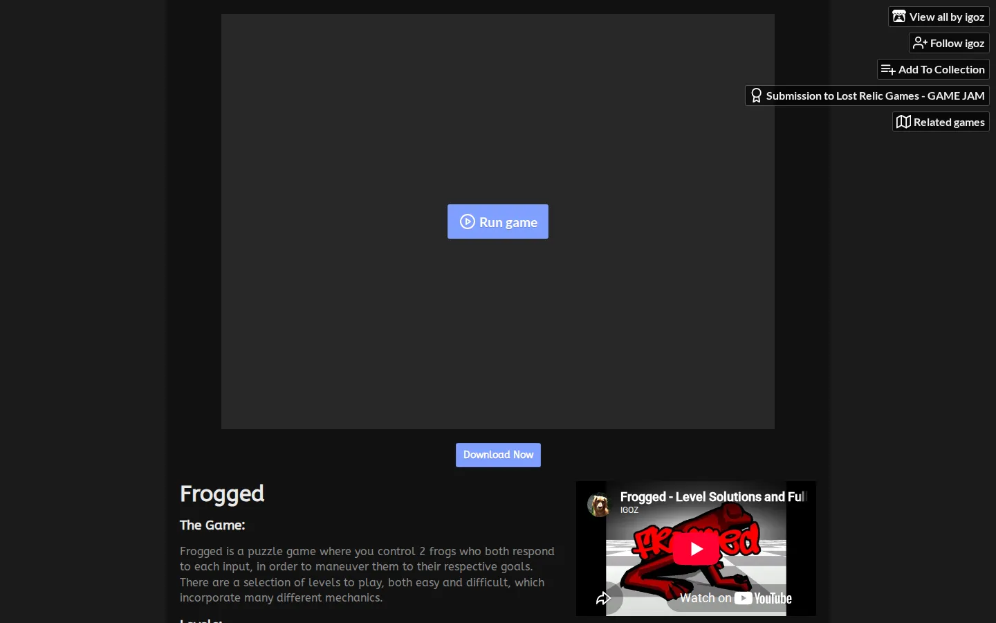Click the map icon beside Related games

(x=903, y=122)
